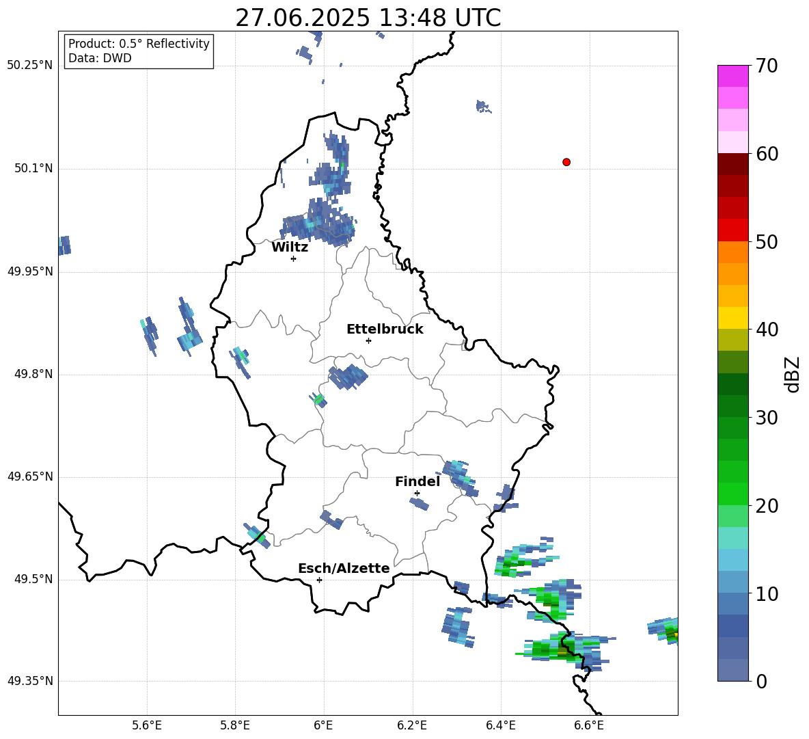Click the 6.6°E longitude label
Viewport: 809px width, 739px height.
[589, 725]
